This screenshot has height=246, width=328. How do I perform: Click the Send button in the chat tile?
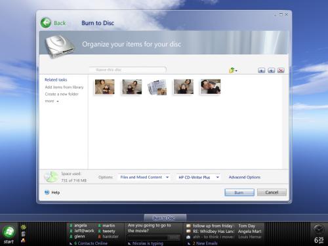pyautogui.click(x=174, y=237)
